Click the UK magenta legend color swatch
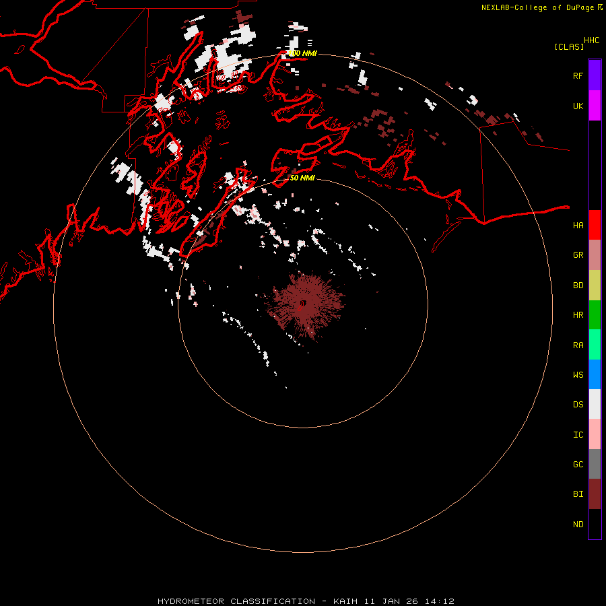Screen dimensions: 606x606 pos(595,106)
